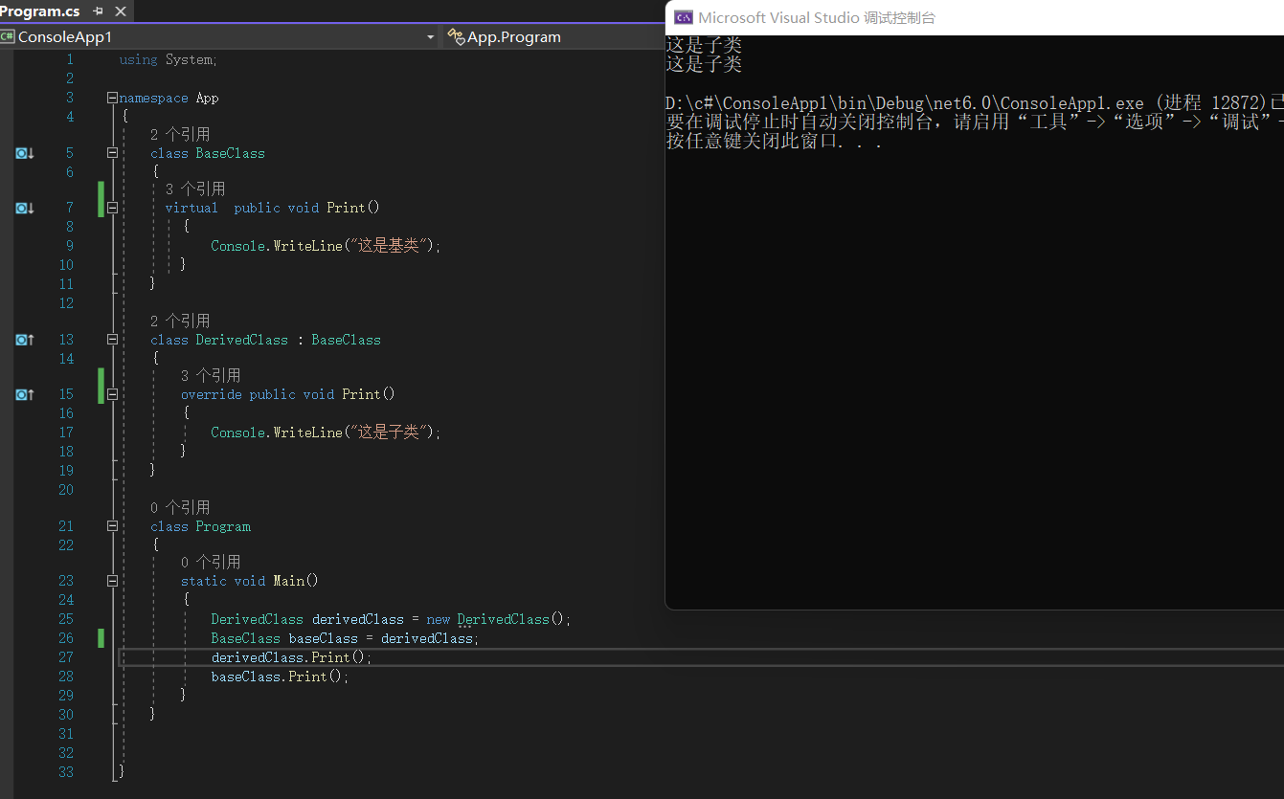1284x799 pixels.
Task: Click the class icon beside App.Program
Action: click(456, 37)
